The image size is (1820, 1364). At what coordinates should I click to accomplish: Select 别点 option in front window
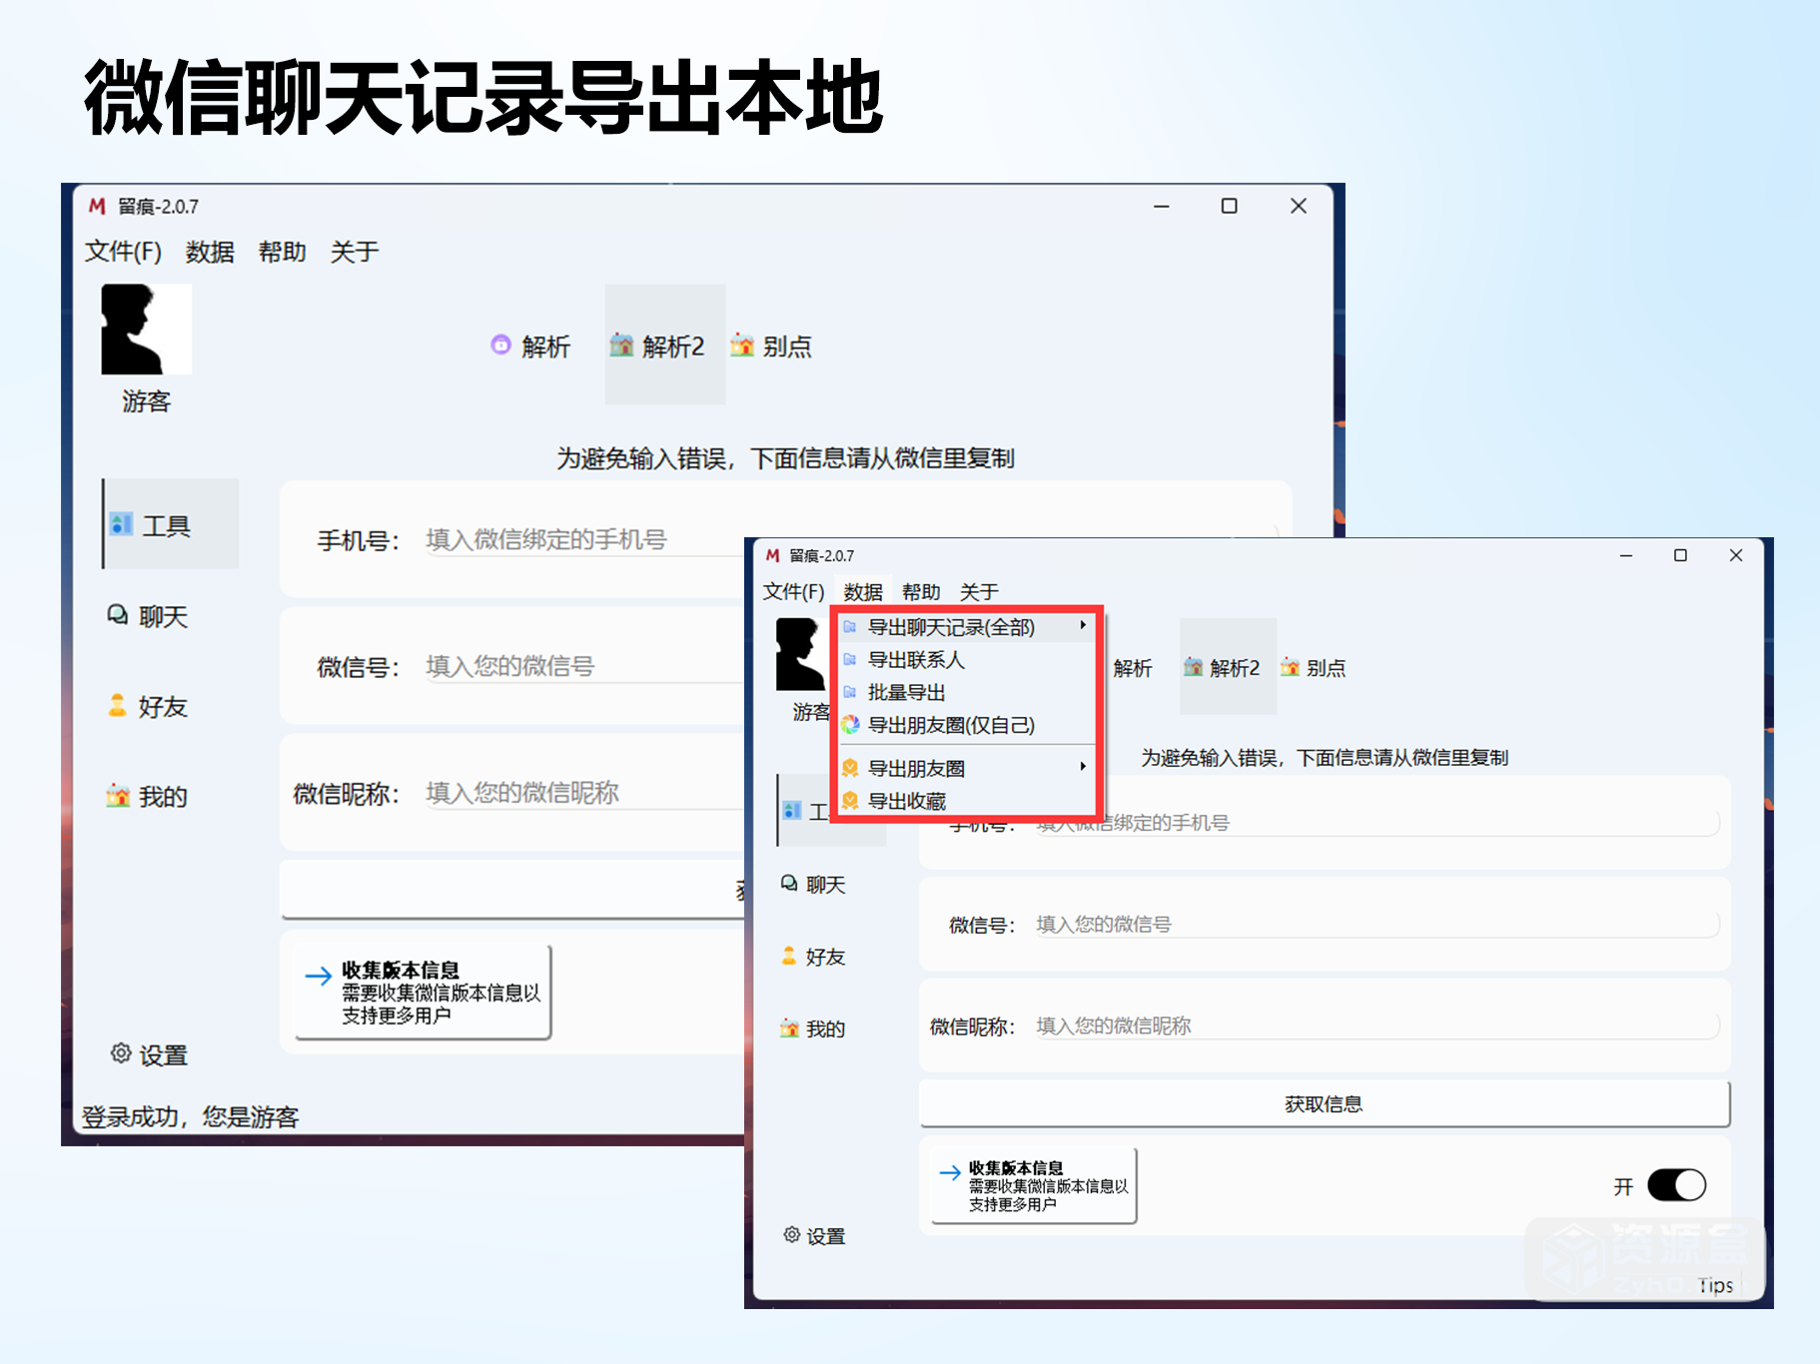tap(1314, 668)
